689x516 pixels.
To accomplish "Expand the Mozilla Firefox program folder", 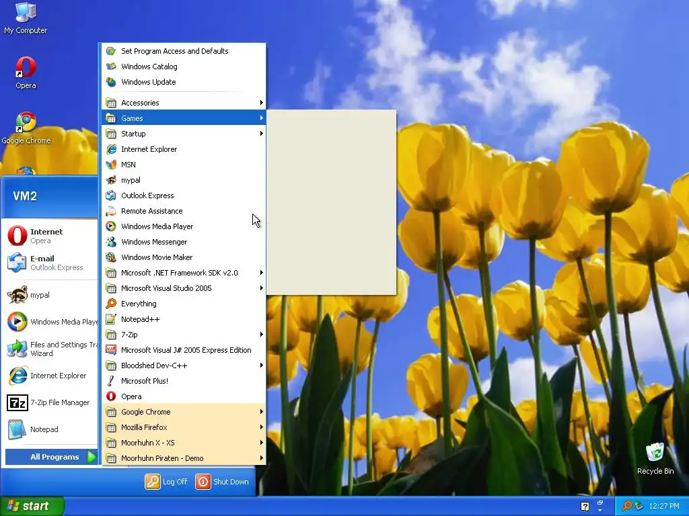I will (x=184, y=427).
